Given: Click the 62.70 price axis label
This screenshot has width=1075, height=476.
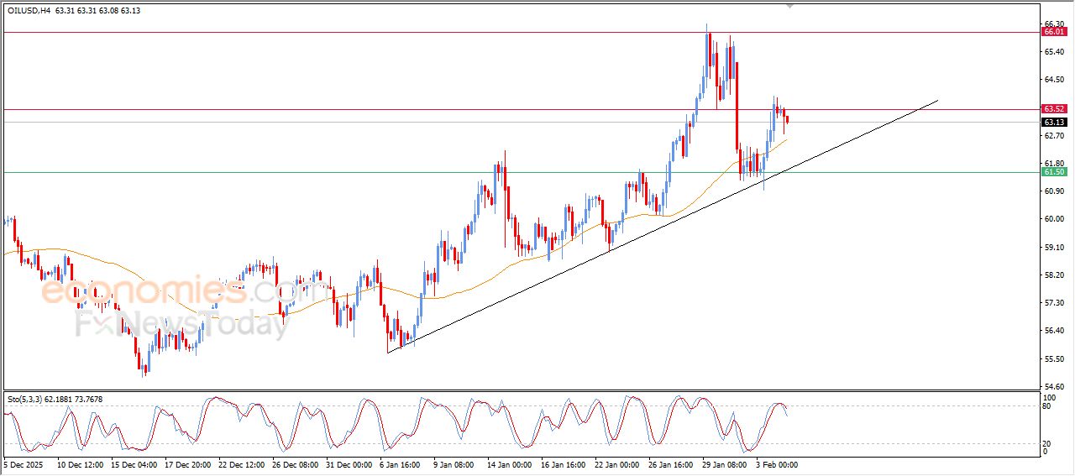Looking at the screenshot, I should [1055, 135].
